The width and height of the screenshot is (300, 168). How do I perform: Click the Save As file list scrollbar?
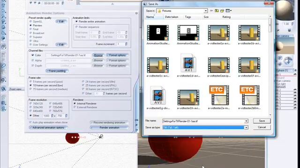tap(270, 66)
